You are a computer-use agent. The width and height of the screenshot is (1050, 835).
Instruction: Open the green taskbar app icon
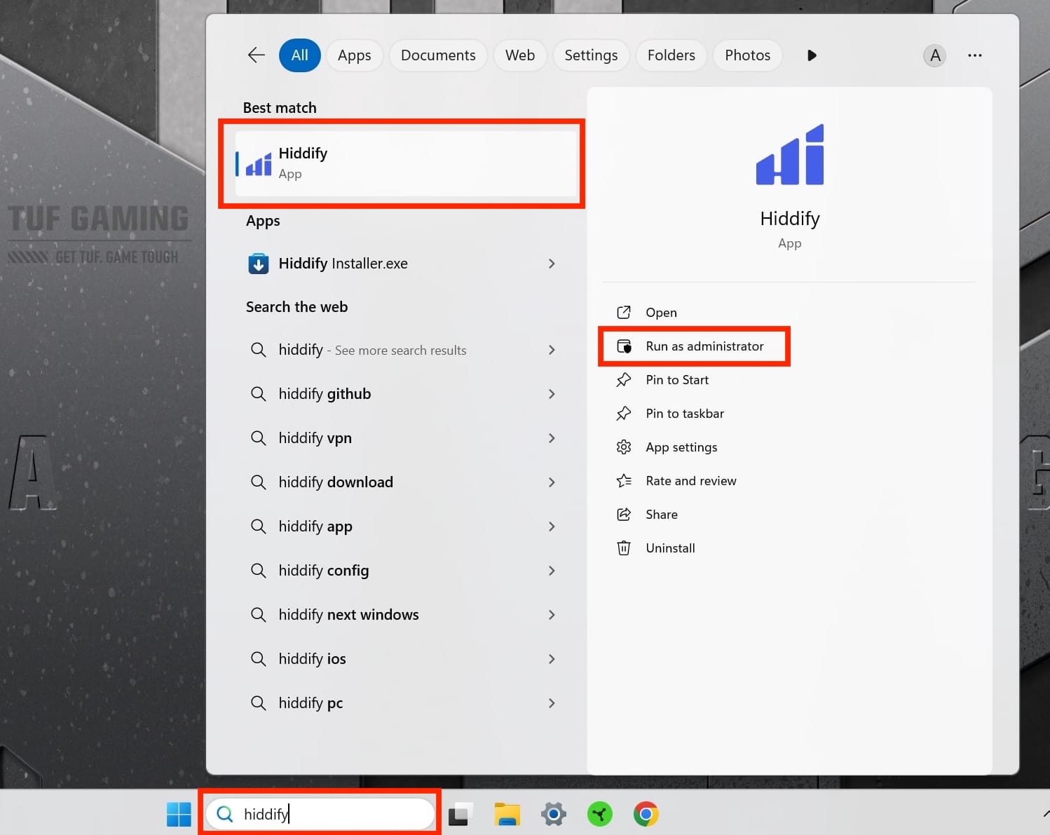(x=599, y=814)
